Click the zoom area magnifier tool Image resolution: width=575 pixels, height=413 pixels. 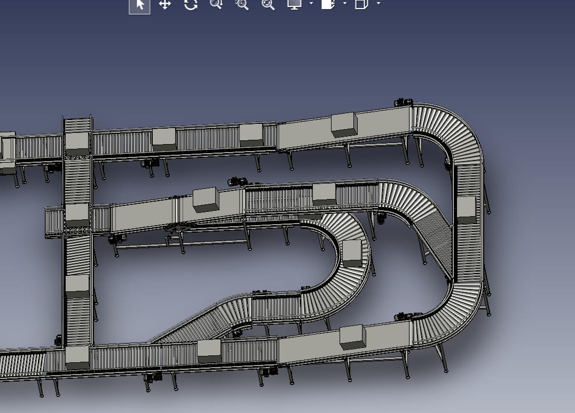(x=242, y=4)
